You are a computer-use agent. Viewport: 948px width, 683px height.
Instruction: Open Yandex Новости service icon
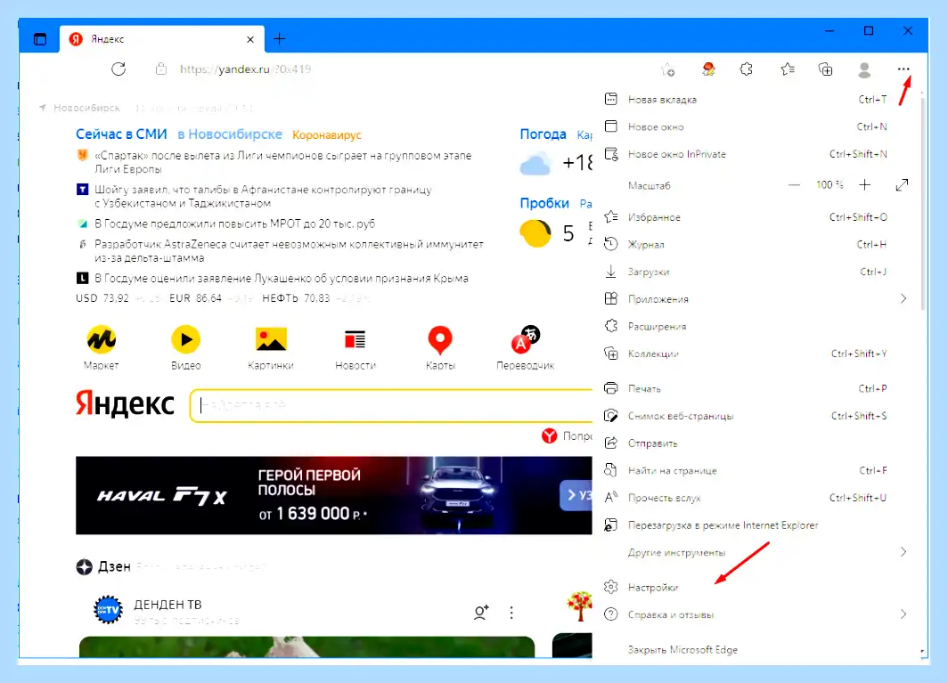355,339
